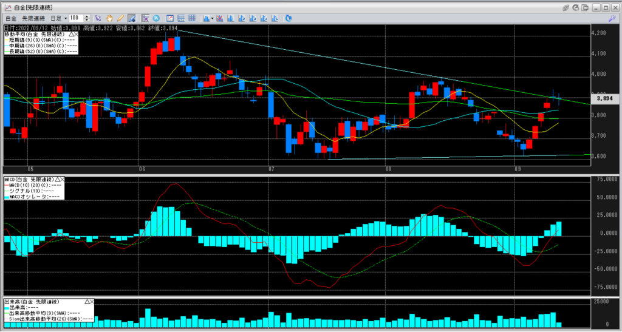Click the Slow出来高移動平均(26) legend entry
The width and height of the screenshot is (622, 332).
point(49,319)
